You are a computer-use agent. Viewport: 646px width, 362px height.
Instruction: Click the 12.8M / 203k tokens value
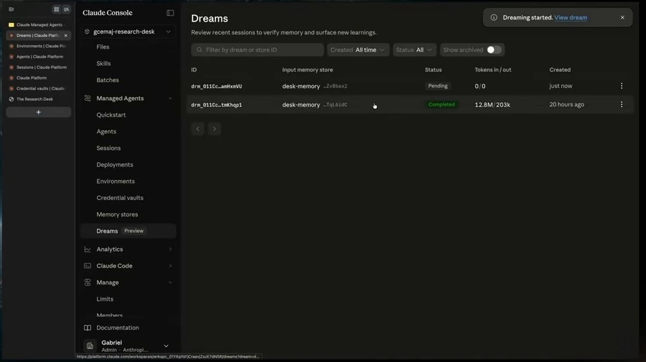tap(493, 104)
